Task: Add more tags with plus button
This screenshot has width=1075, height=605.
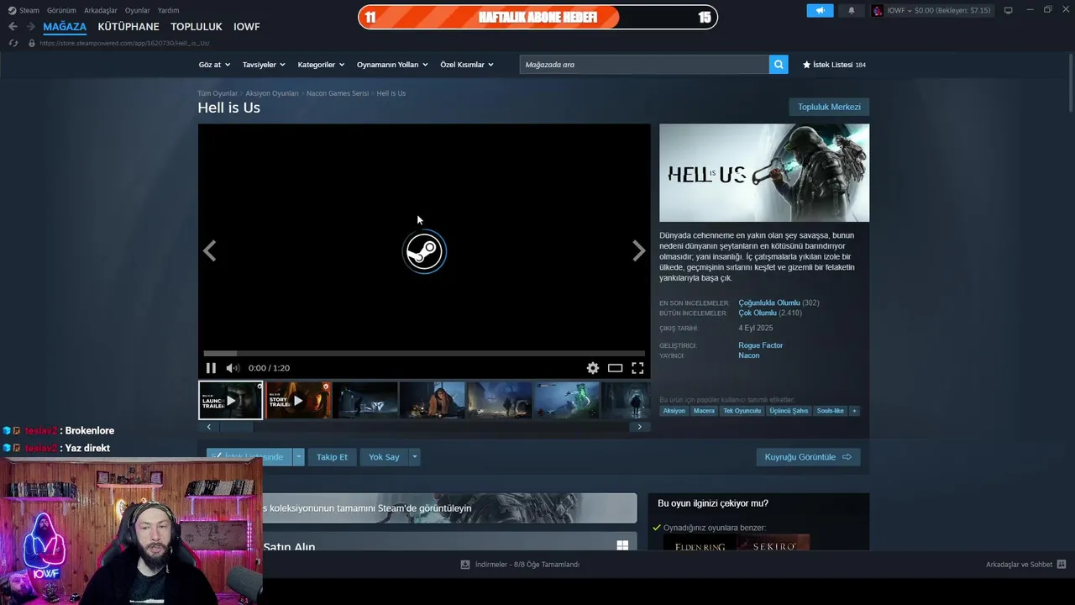Action: tap(854, 411)
